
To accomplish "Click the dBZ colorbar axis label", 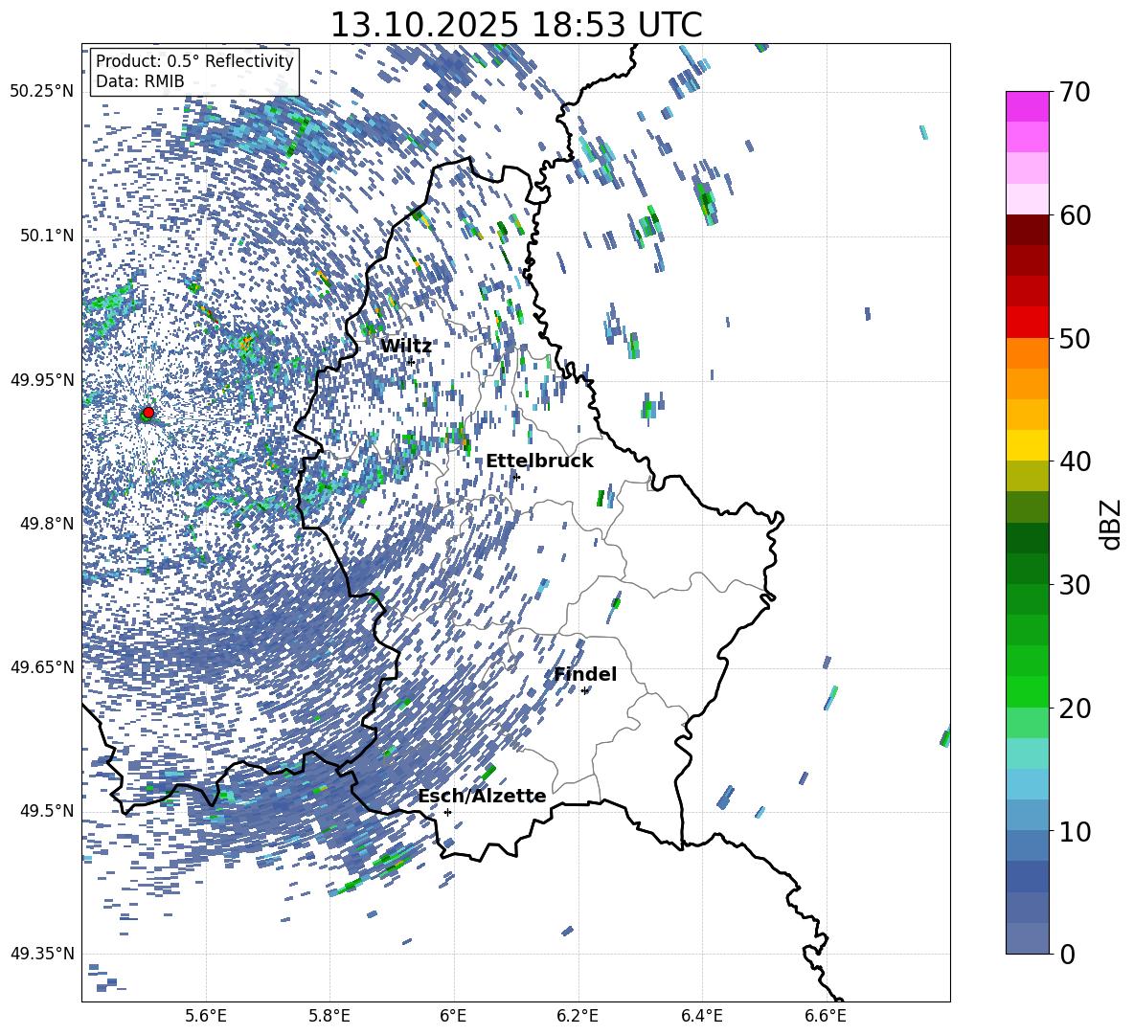I will (x=1111, y=524).
